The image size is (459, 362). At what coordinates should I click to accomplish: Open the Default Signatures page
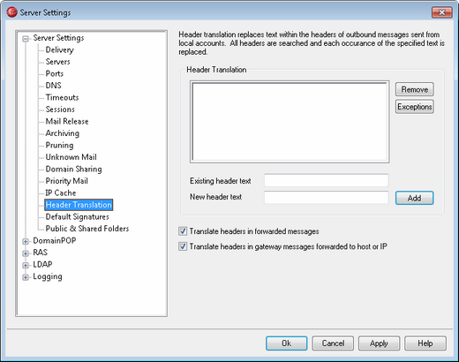(x=77, y=216)
